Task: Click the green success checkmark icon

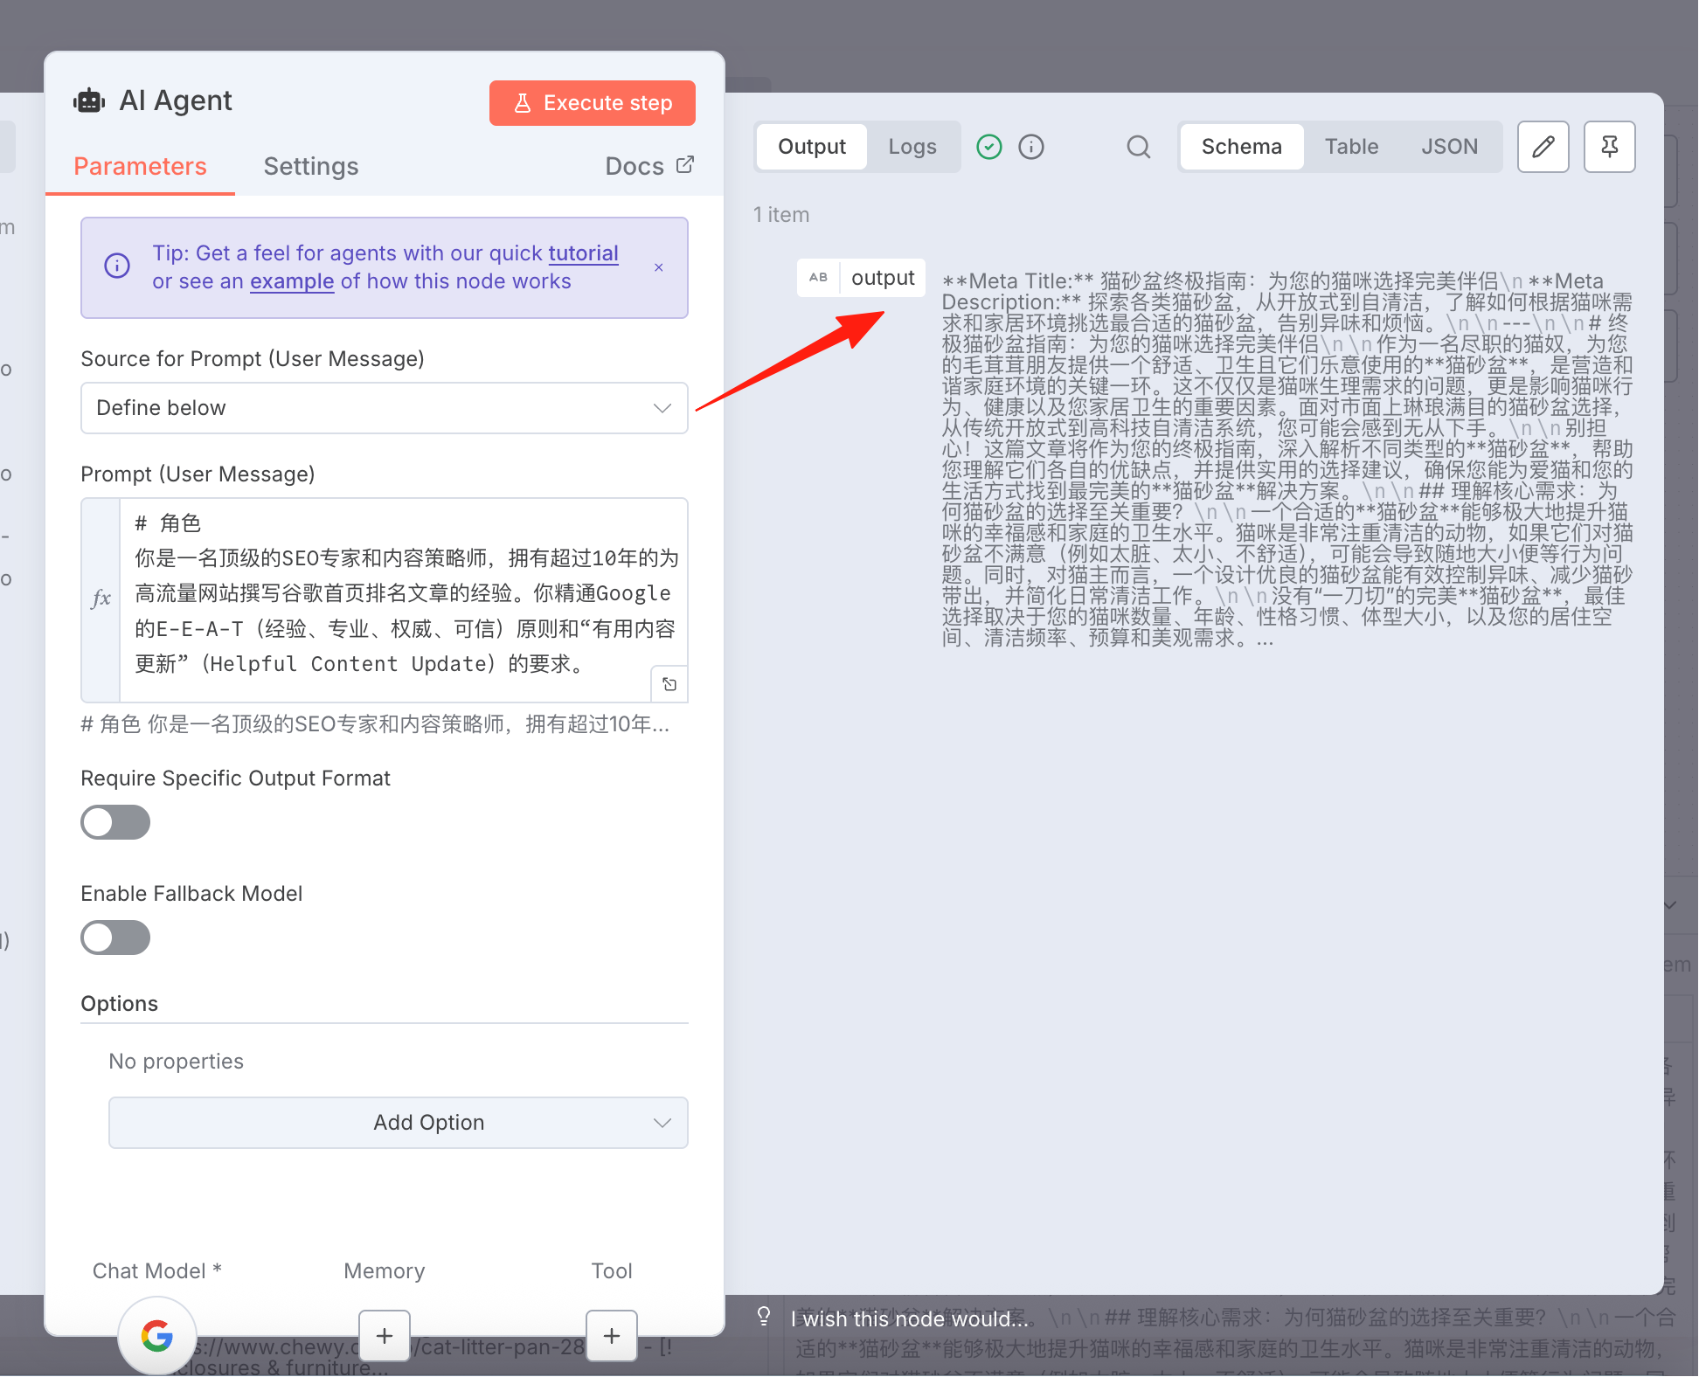Action: click(x=988, y=147)
